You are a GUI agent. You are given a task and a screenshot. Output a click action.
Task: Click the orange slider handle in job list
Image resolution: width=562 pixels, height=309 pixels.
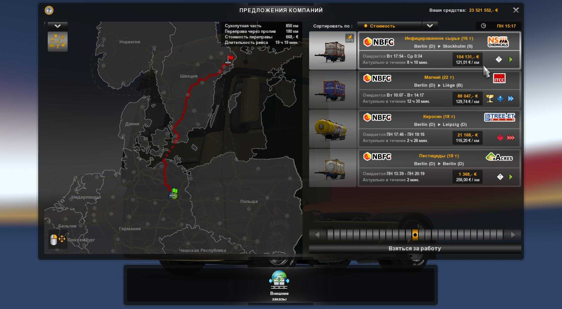point(415,235)
